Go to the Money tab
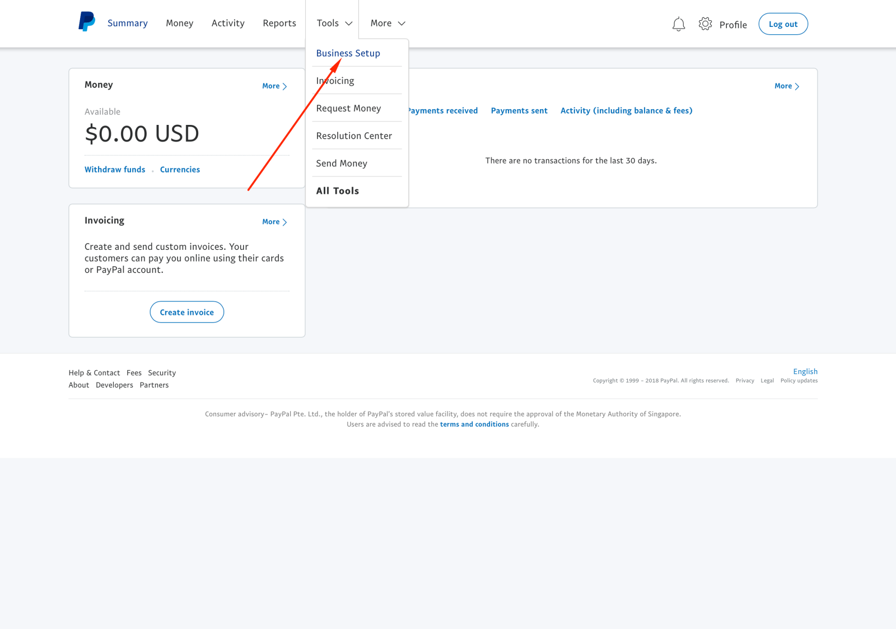The image size is (896, 629). click(x=179, y=23)
